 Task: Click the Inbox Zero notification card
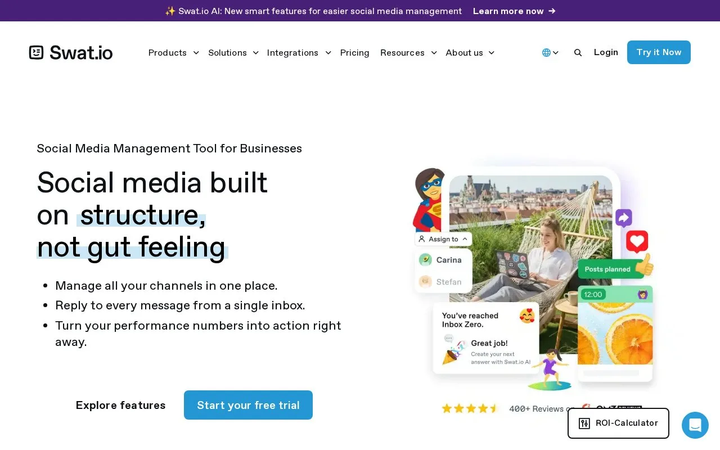tap(485, 338)
